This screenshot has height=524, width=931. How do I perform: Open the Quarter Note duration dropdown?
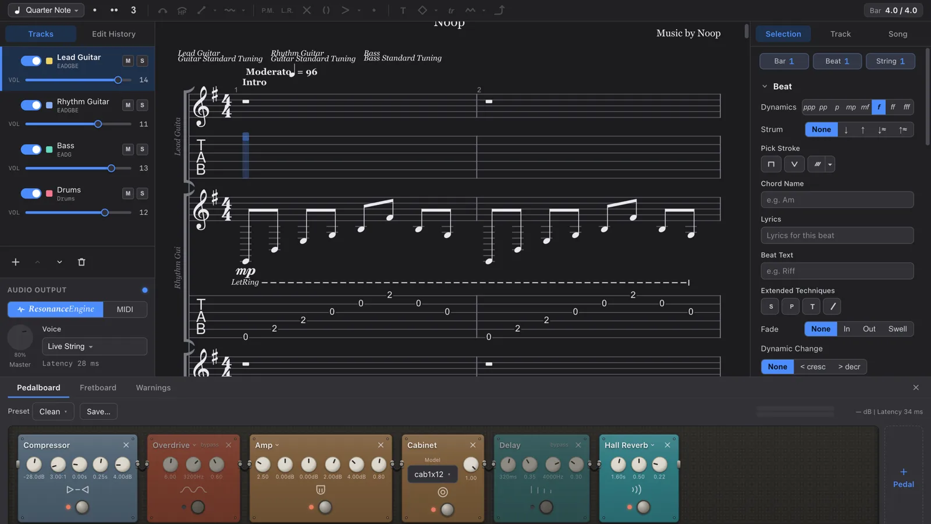(x=46, y=10)
